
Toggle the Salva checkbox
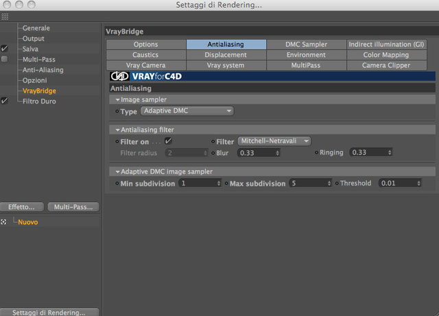(4, 49)
